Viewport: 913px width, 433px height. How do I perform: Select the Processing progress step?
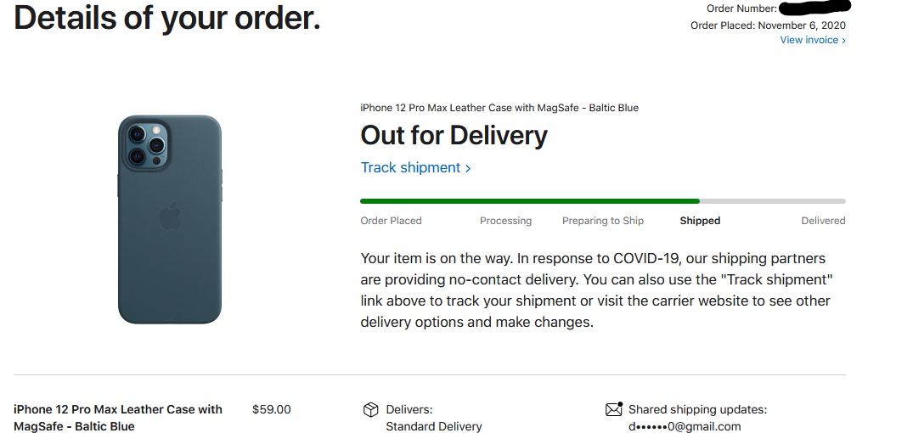[505, 221]
